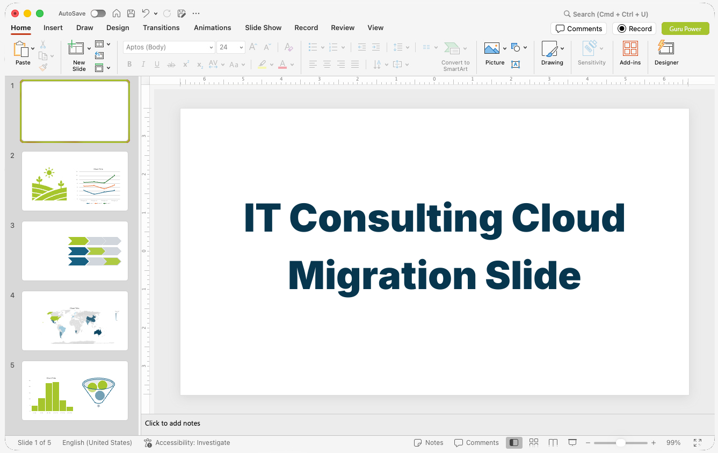Click the Reset slide icon

[99, 55]
